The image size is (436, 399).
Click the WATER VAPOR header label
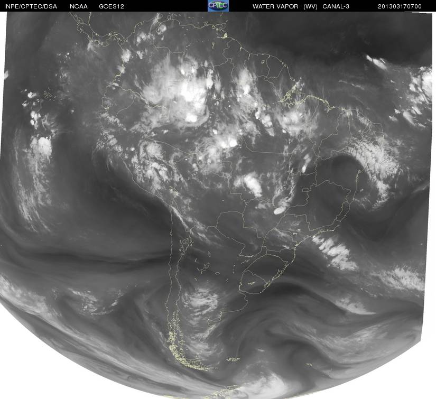pos(275,6)
